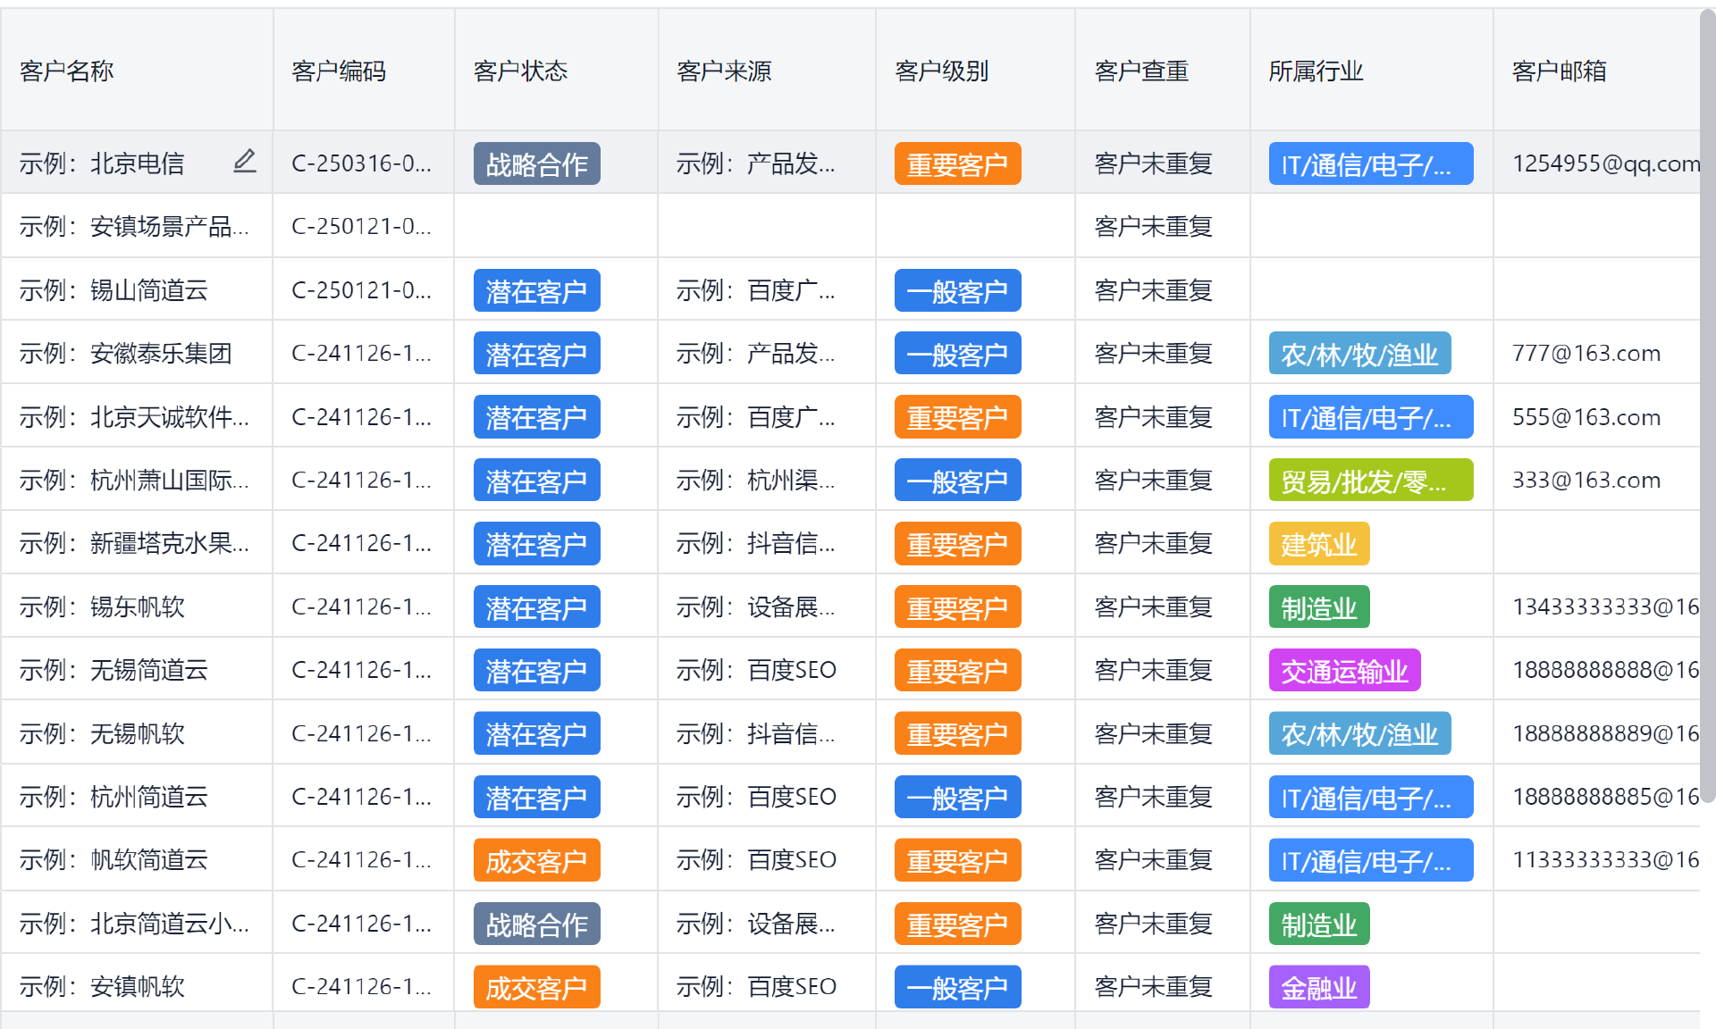The height and width of the screenshot is (1029, 1716).
Task: Click the yellow 建筑业 industry tag
Action: click(x=1318, y=544)
